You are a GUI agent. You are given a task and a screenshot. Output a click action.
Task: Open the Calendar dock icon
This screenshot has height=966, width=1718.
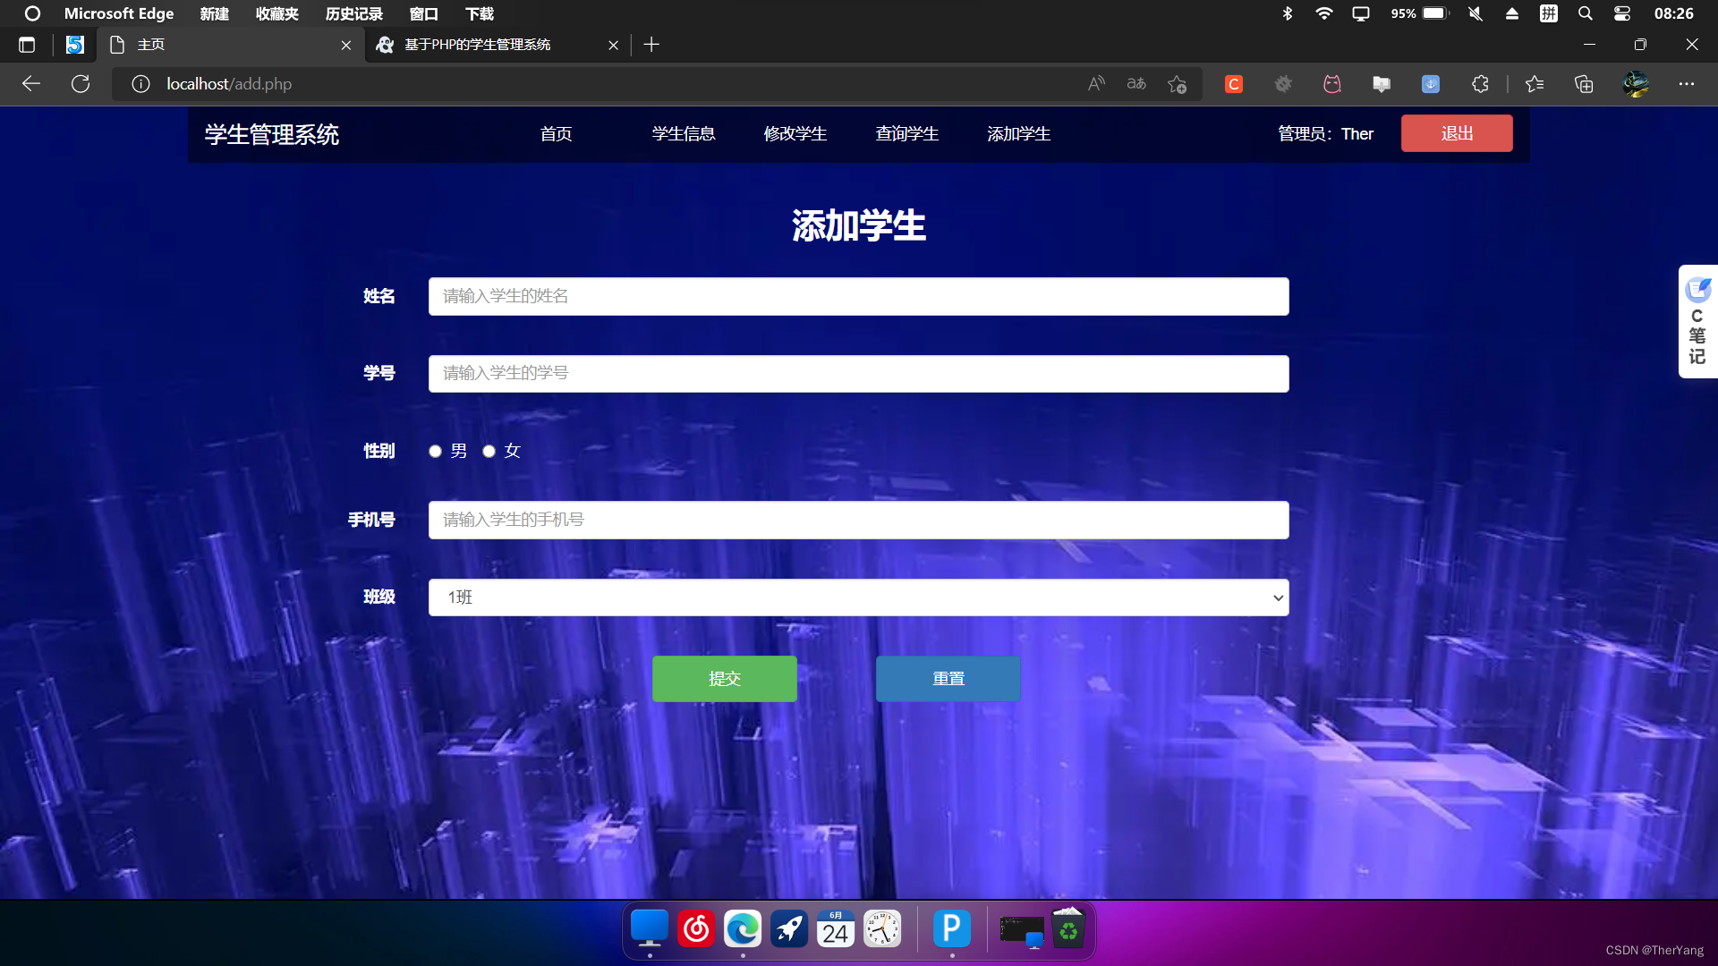pos(836,930)
